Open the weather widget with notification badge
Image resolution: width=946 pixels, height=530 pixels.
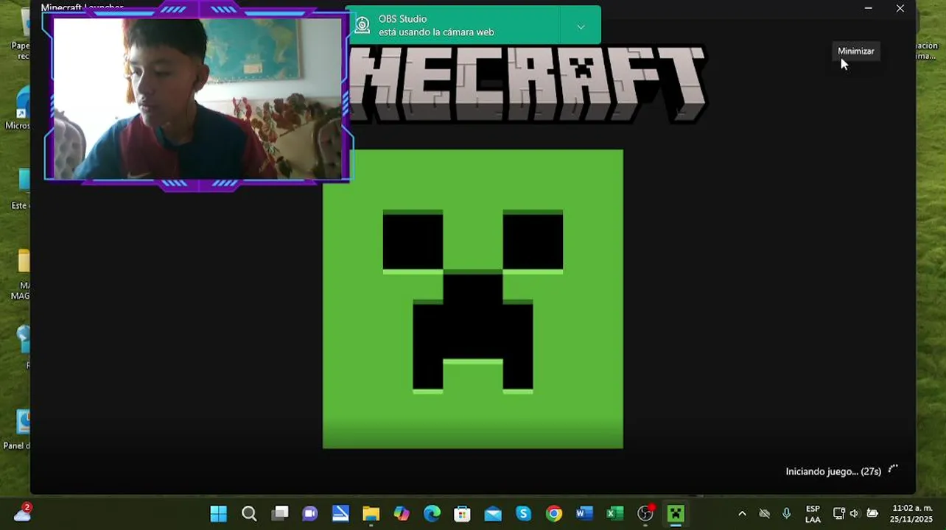(23, 512)
